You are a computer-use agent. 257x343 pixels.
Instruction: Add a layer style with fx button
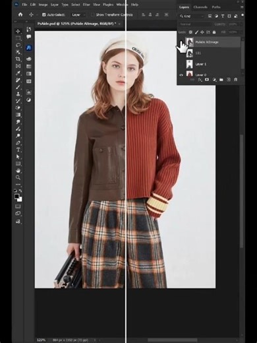200,80
